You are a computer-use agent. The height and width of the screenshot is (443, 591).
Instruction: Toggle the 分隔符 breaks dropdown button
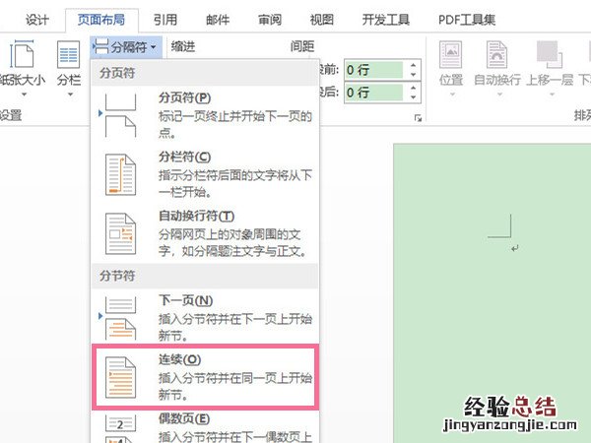coord(126,46)
